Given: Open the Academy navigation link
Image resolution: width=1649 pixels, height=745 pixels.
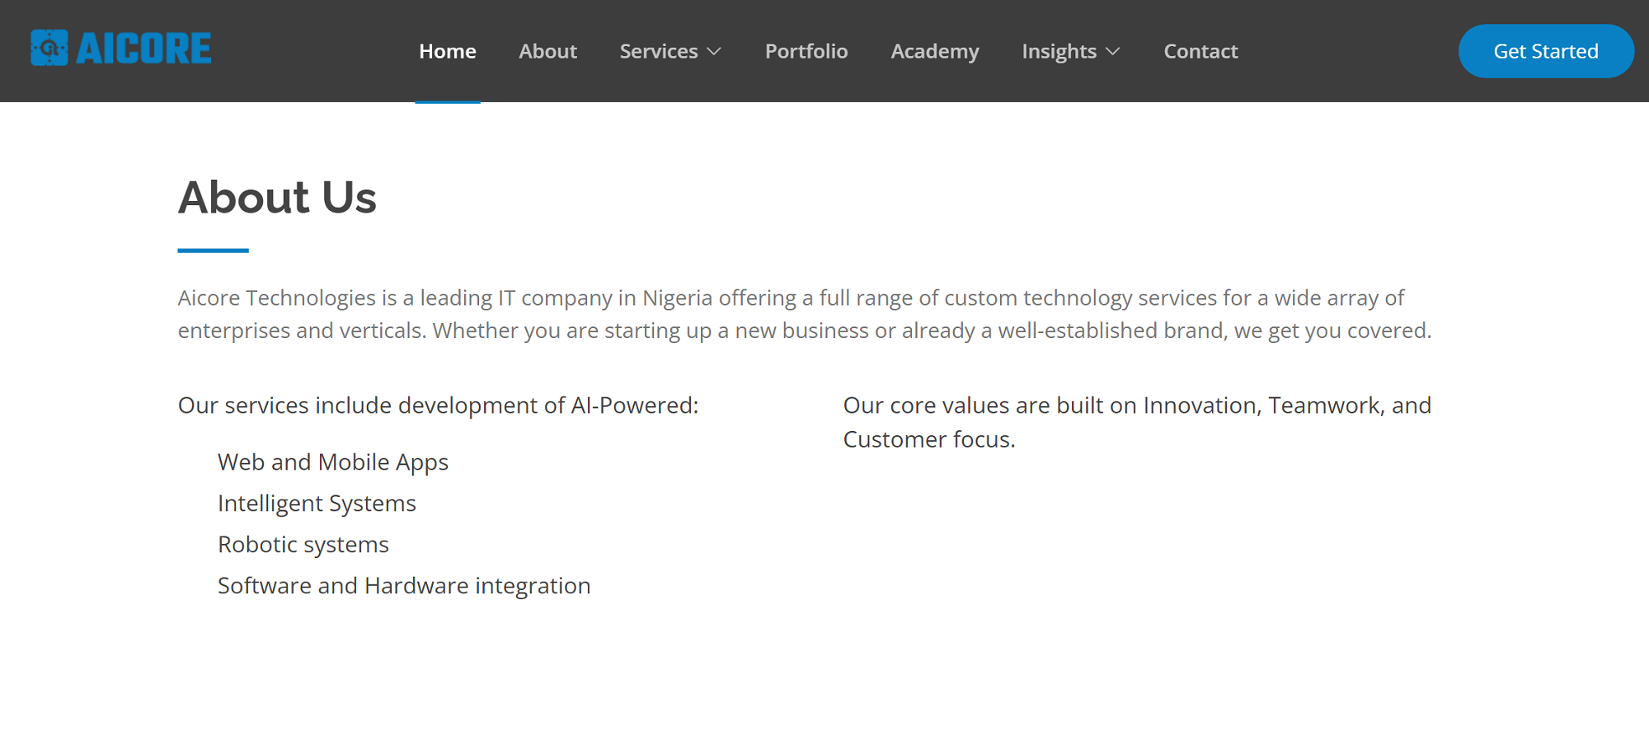Looking at the screenshot, I should tap(934, 51).
